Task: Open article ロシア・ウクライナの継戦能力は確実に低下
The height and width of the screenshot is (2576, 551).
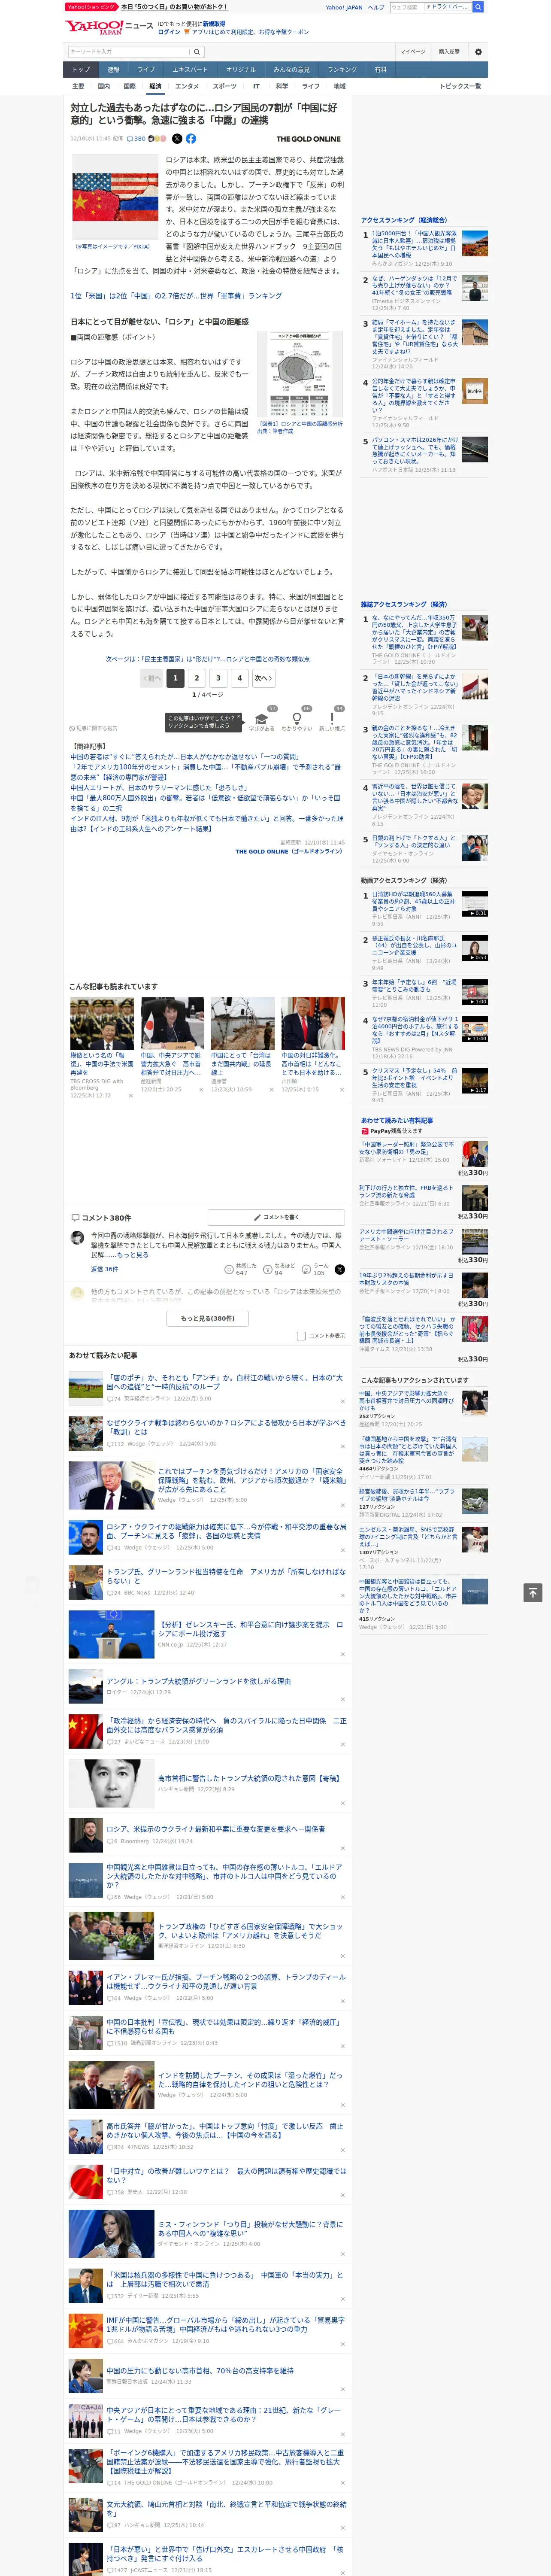Action: click(x=226, y=1531)
